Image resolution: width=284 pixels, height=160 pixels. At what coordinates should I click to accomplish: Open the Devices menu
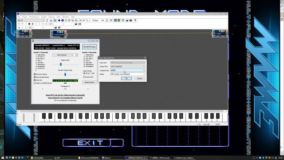(x=51, y=17)
